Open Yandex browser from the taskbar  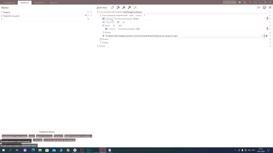pos(75,150)
